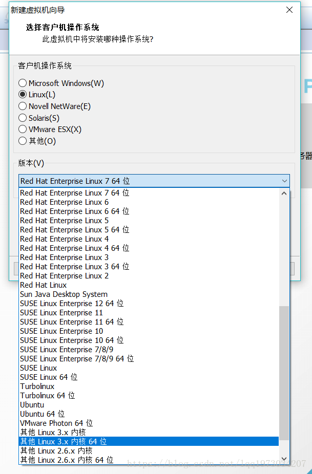Select SUSE Linux Enterprise 12 64 位
Image resolution: width=312 pixels, height=474 pixels.
[x=149, y=304]
